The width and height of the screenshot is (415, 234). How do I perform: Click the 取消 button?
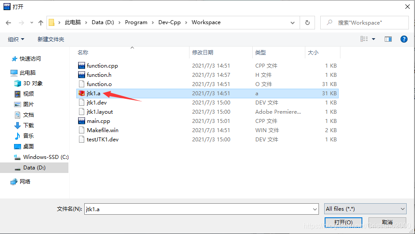387,222
